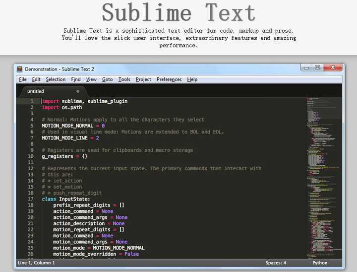Open the Python syntax selector
357x272 pixels.
320,263
